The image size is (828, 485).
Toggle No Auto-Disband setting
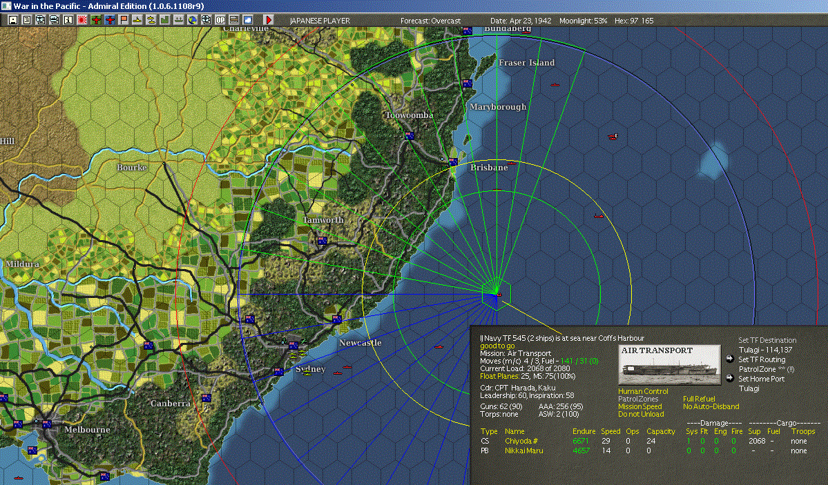711,406
